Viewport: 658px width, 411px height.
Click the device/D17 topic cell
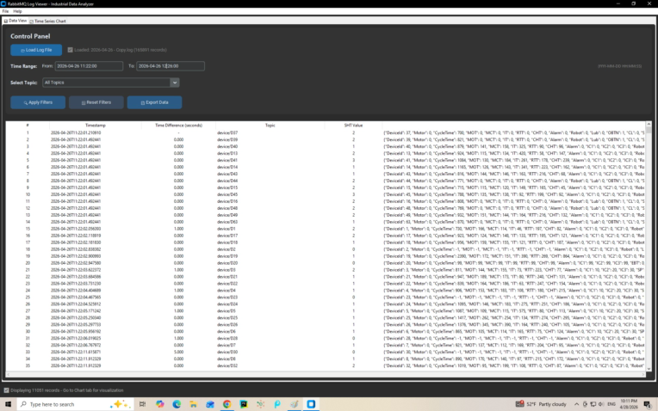[x=227, y=236]
